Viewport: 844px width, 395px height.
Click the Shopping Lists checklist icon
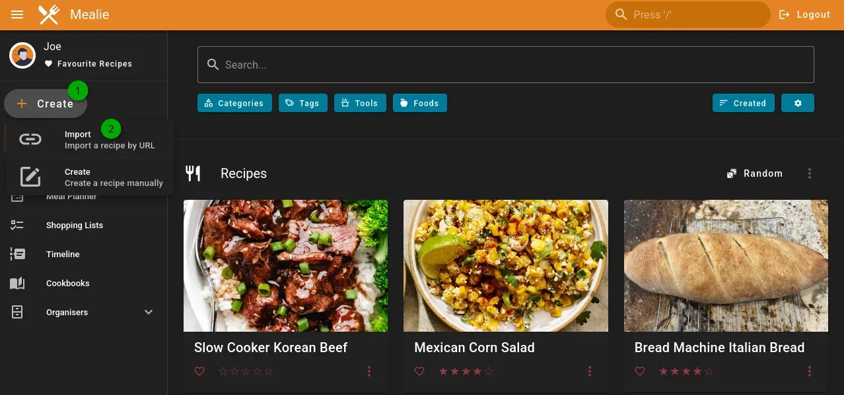(x=17, y=225)
